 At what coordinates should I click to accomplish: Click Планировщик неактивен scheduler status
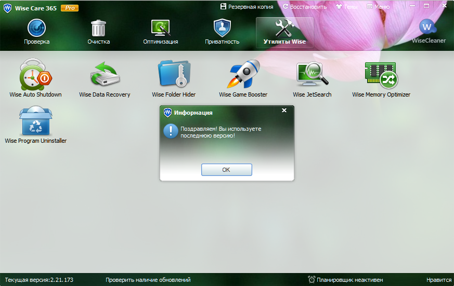345,280
